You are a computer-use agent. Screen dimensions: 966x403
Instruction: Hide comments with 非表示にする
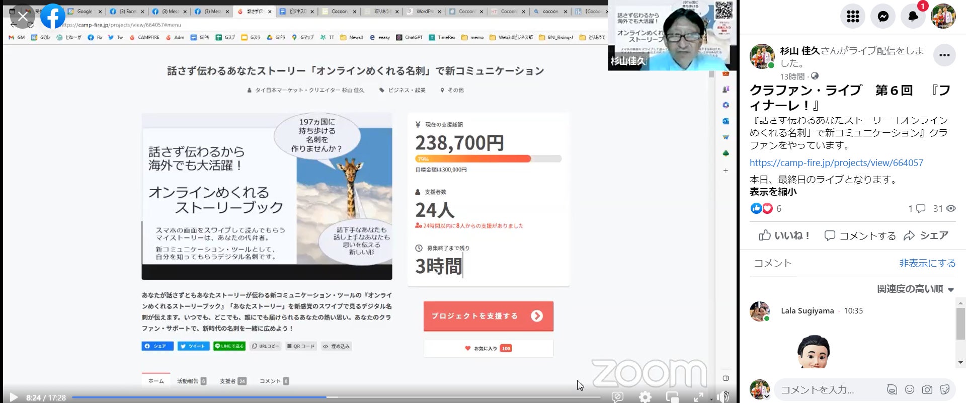[927, 263]
